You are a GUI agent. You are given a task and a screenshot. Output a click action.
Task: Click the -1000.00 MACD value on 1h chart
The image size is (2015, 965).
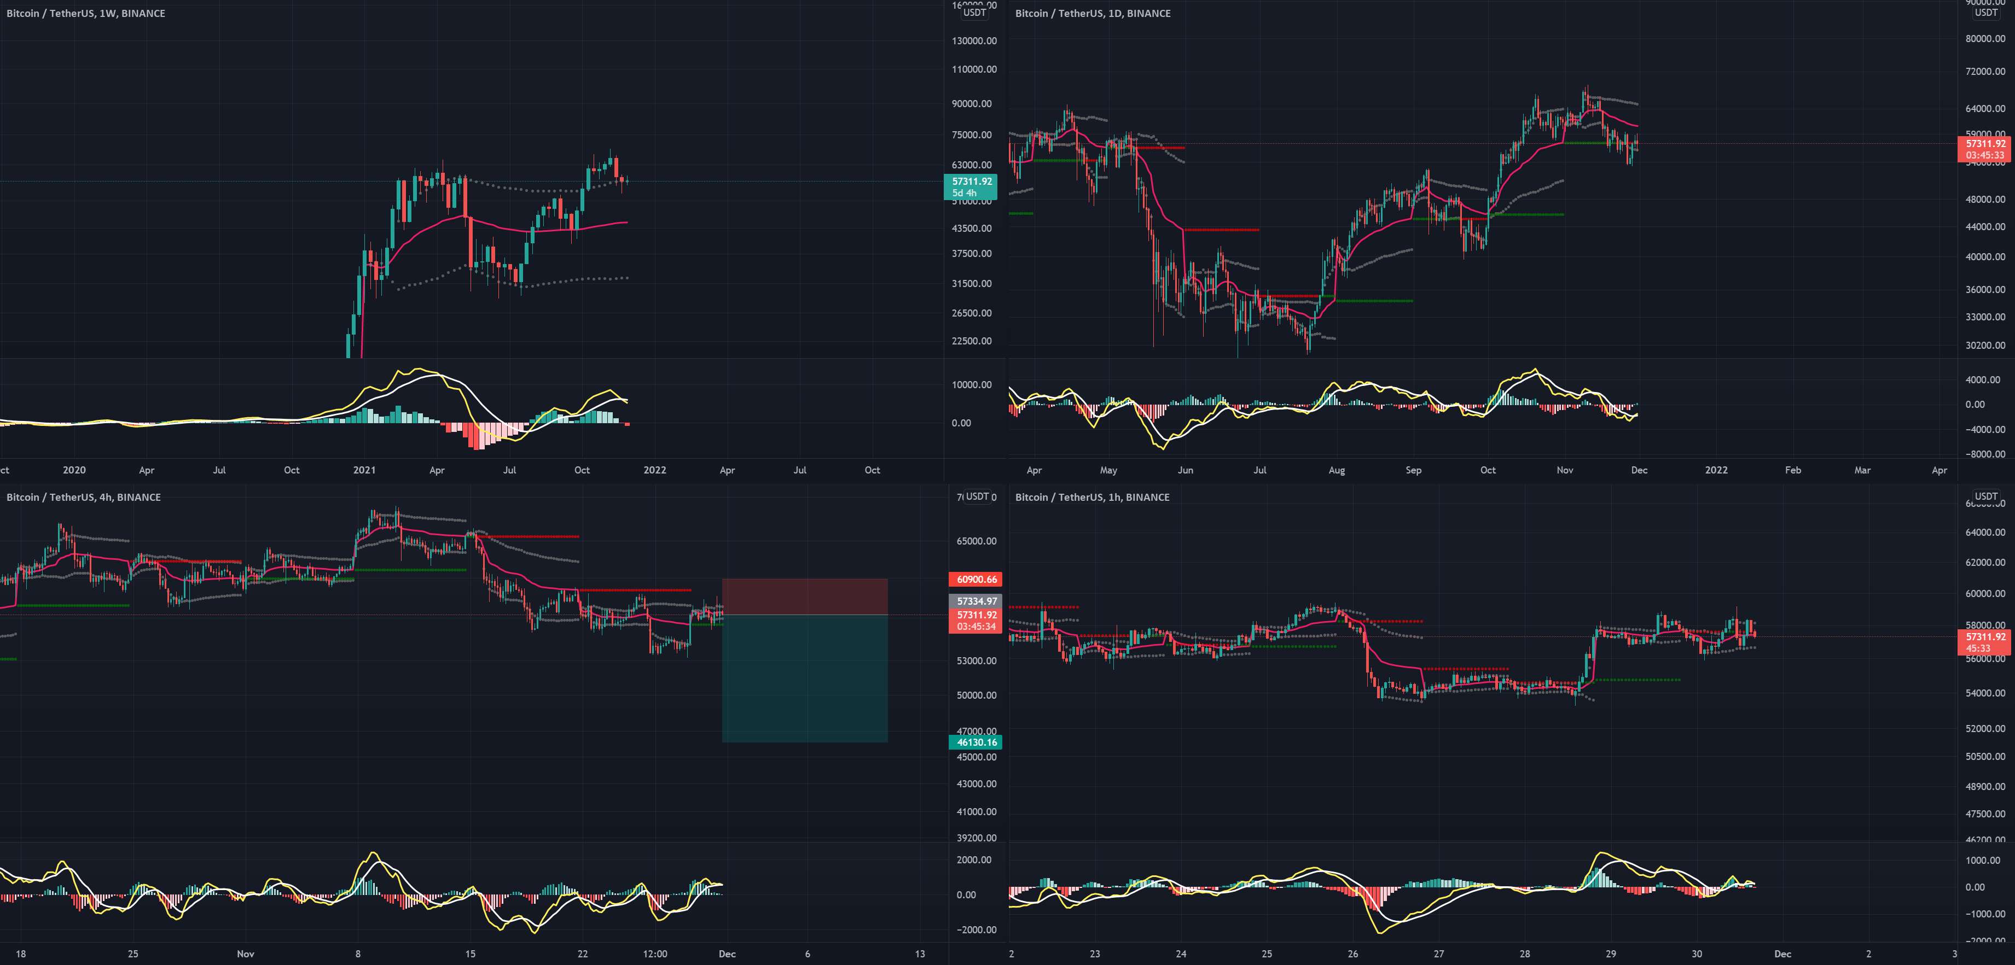tap(1985, 914)
